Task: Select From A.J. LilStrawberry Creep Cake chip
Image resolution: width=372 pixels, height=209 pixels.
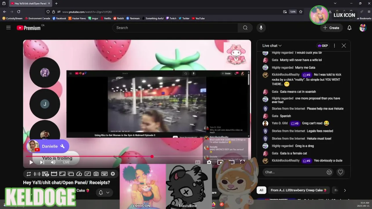Action: (299, 190)
